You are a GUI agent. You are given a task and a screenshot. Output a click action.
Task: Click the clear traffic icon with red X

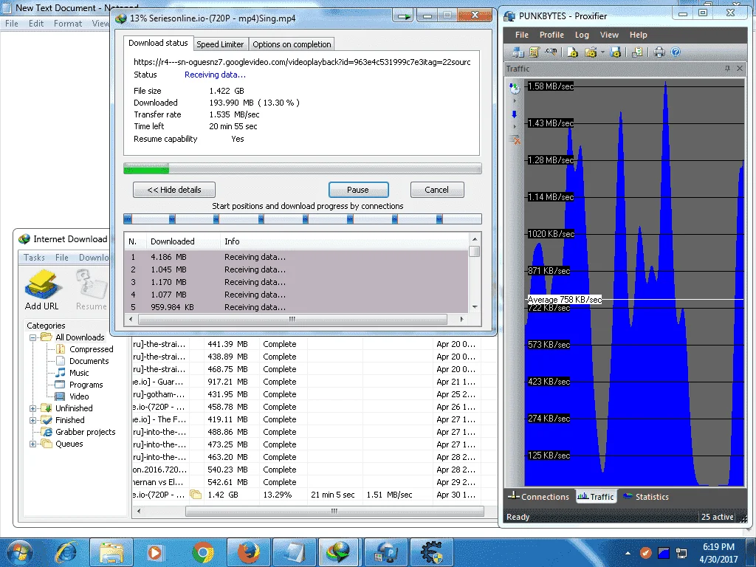pos(515,140)
